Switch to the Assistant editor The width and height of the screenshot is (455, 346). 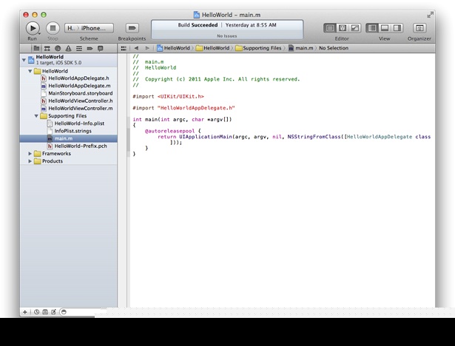(343, 28)
